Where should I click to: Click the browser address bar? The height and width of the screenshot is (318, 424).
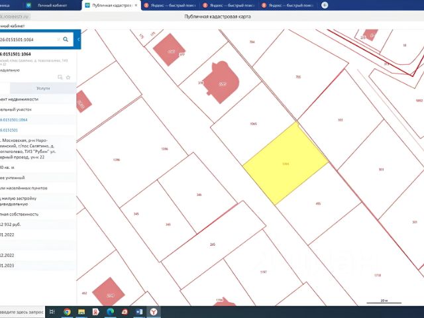15,17
